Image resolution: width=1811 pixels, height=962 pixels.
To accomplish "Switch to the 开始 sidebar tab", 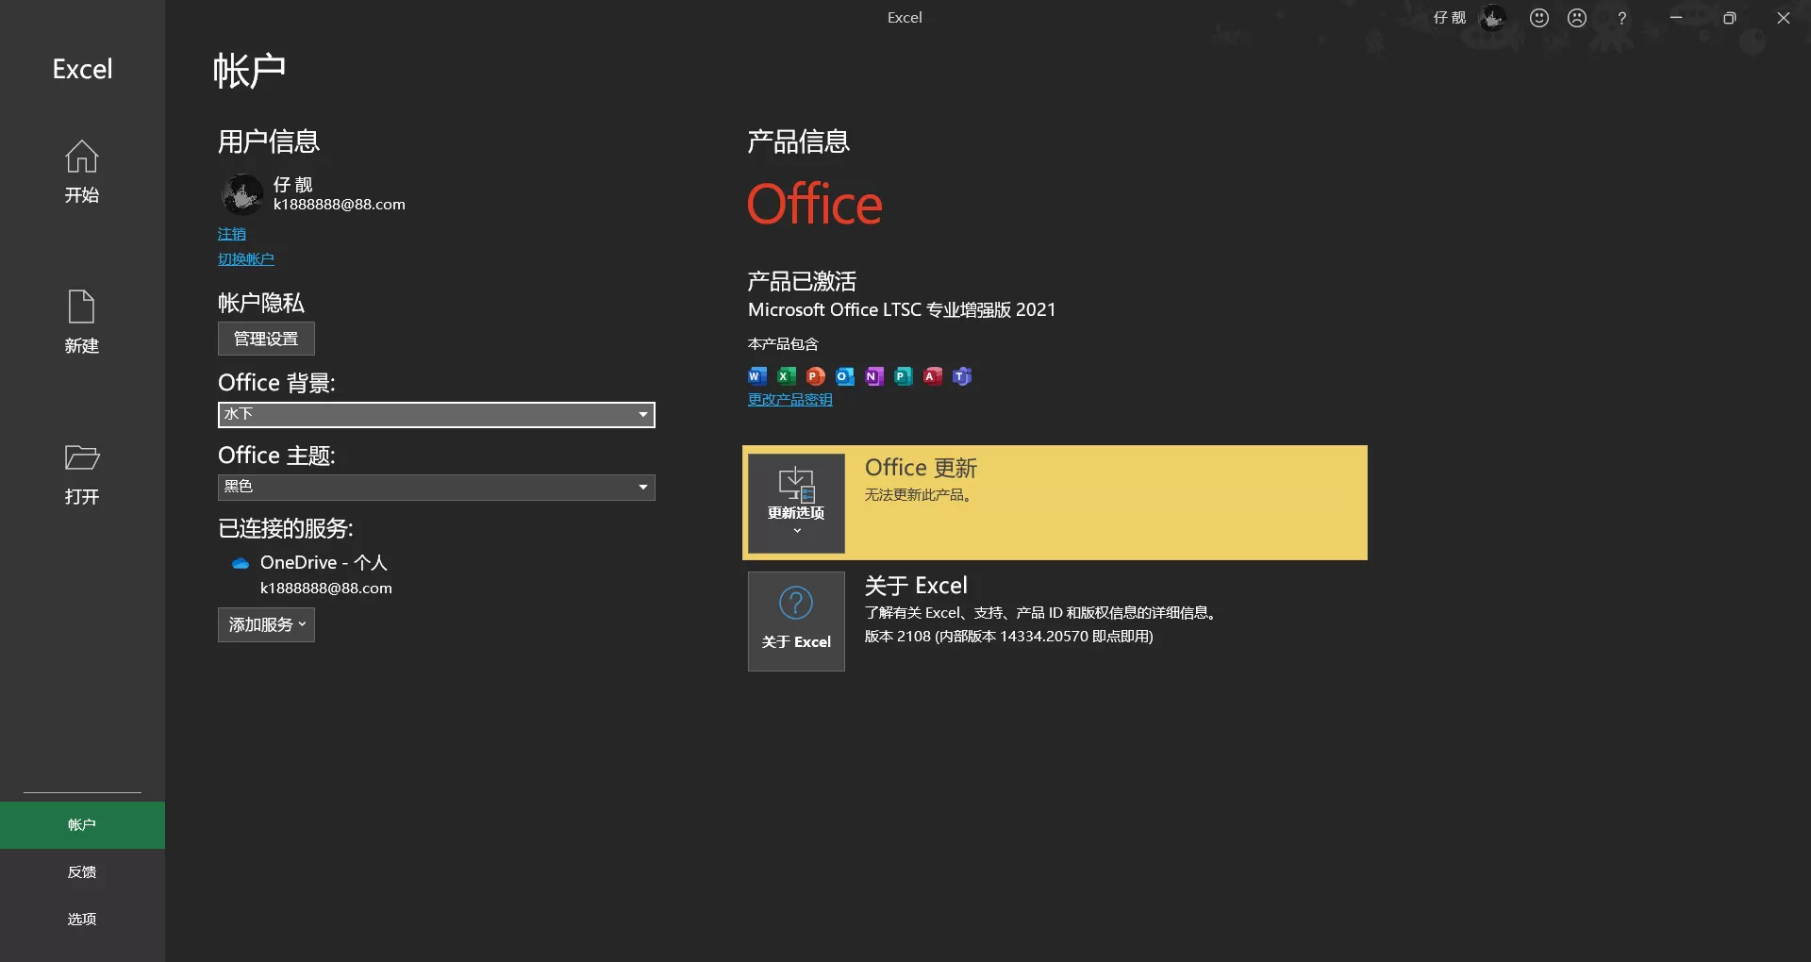I will 81,173.
